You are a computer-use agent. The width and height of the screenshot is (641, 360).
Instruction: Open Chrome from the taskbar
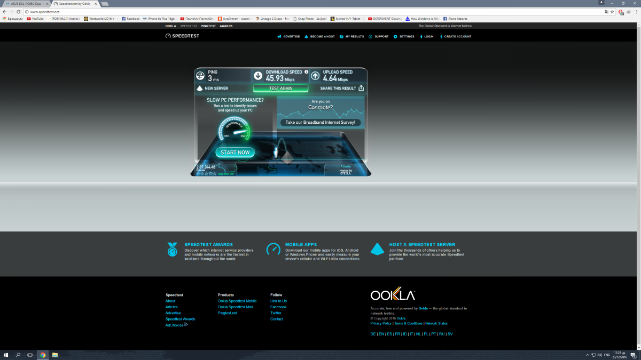(43, 355)
